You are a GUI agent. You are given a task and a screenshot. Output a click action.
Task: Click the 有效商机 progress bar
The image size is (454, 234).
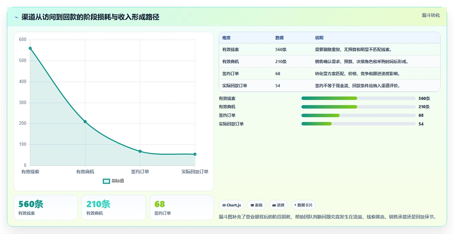coord(358,107)
